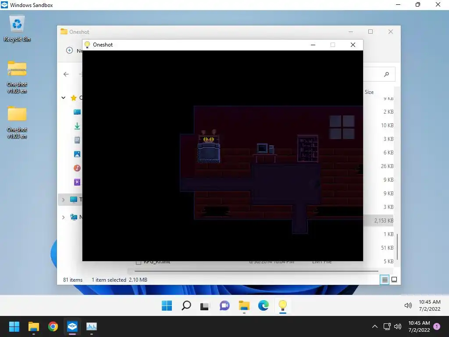Switch to Oneshot lightbulb on sandbox taskbar
The width and height of the screenshot is (449, 337).
coord(283,305)
